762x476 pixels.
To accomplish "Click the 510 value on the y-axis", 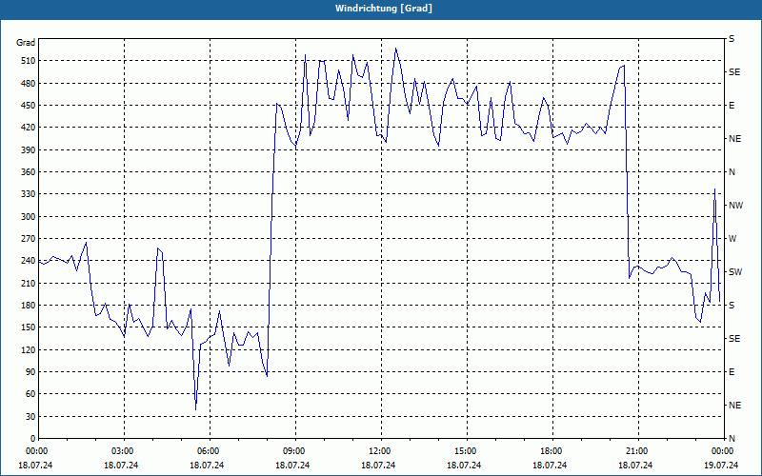I will click(29, 61).
